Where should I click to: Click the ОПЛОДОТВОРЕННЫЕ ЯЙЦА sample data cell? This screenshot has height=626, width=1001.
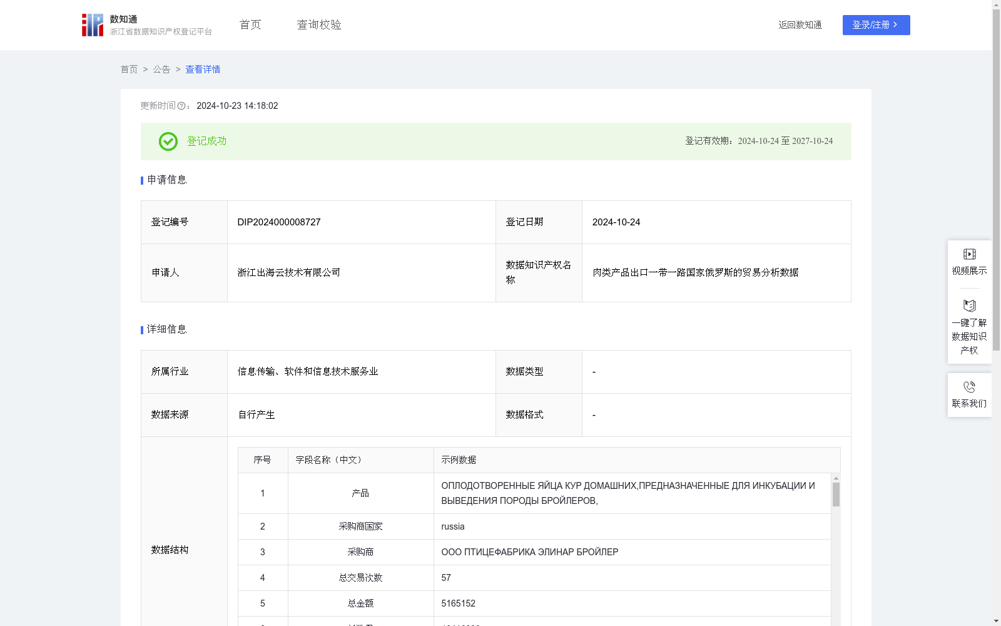click(x=633, y=493)
